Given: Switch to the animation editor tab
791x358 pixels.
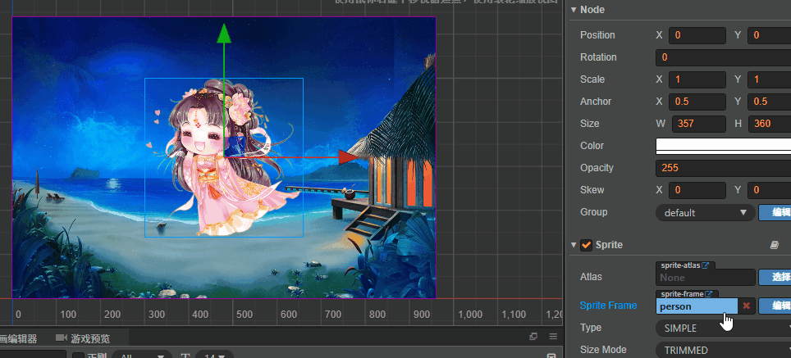Looking at the screenshot, I should pos(19,338).
